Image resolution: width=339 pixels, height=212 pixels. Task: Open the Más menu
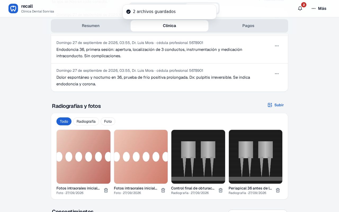[319, 8]
